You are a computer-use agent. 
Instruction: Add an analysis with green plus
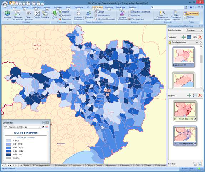[189, 95]
